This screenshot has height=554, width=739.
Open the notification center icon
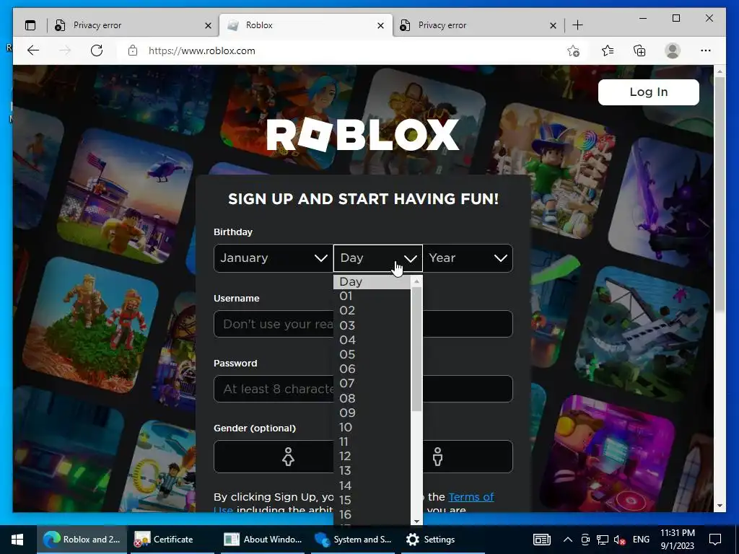tap(715, 540)
